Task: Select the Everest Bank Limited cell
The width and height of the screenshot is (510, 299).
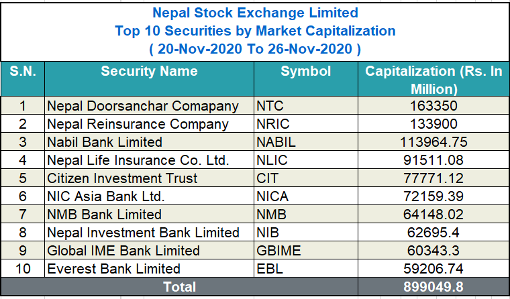Action: coord(113,269)
